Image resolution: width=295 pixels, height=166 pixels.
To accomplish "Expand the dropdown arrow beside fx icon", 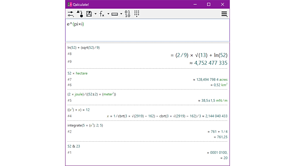I will 108,14.
